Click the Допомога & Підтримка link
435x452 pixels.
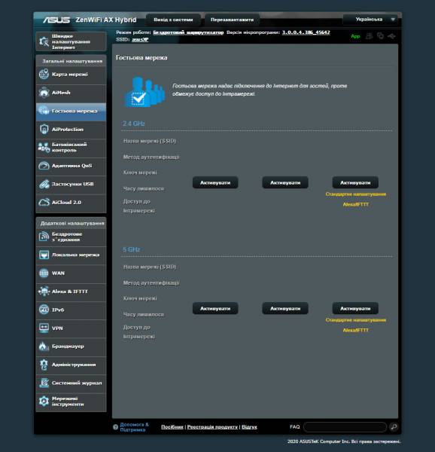tap(134, 427)
